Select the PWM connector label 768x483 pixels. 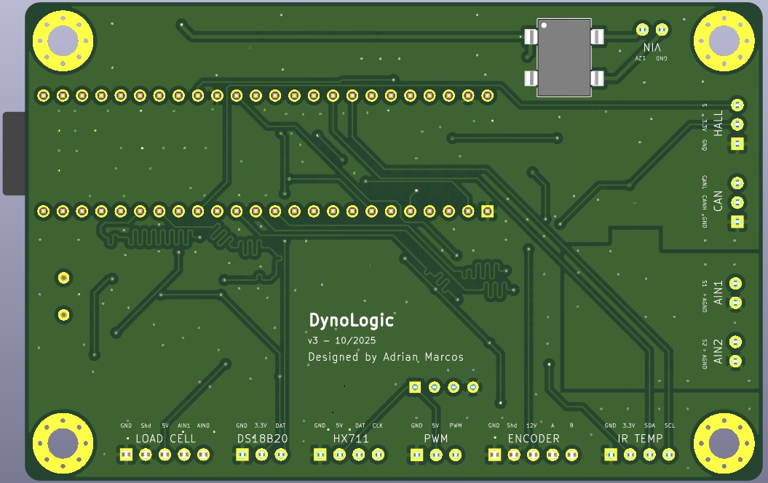(x=436, y=439)
